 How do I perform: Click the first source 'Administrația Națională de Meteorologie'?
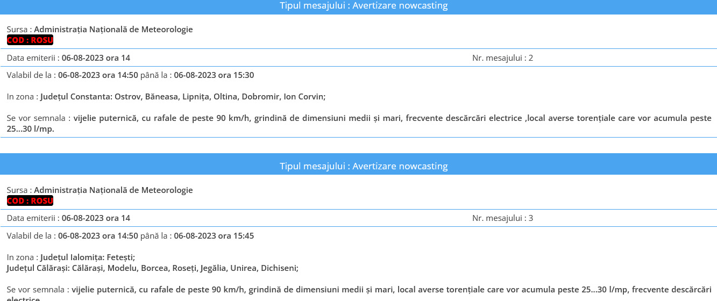coord(113,29)
